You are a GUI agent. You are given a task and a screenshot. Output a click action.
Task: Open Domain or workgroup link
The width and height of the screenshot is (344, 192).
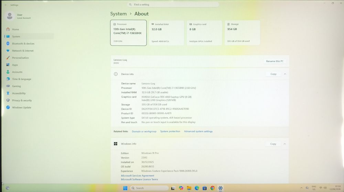click(144, 131)
